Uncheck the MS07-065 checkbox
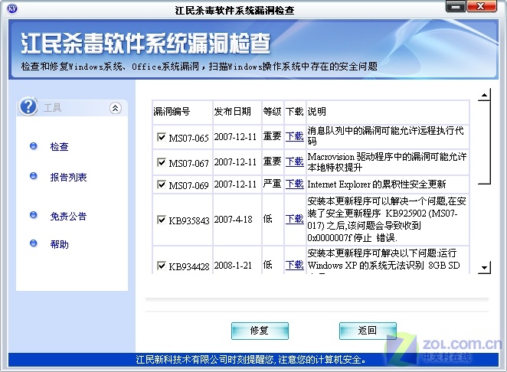Image resolution: width=507 pixels, height=372 pixels. [x=162, y=137]
